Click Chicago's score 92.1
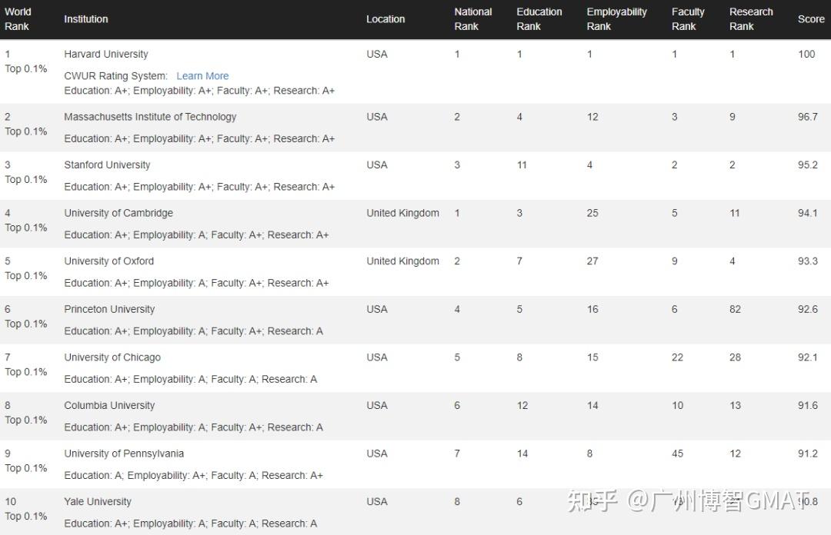 (808, 357)
